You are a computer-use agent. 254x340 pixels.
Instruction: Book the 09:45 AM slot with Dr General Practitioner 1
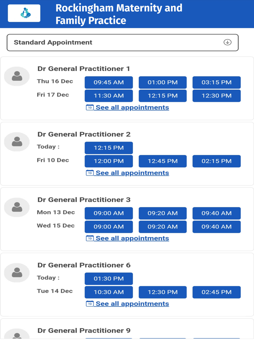[108, 82]
